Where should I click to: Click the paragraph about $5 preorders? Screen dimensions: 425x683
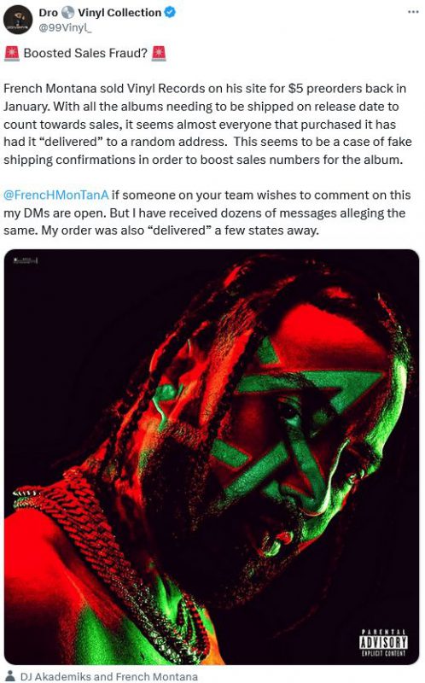point(207,124)
